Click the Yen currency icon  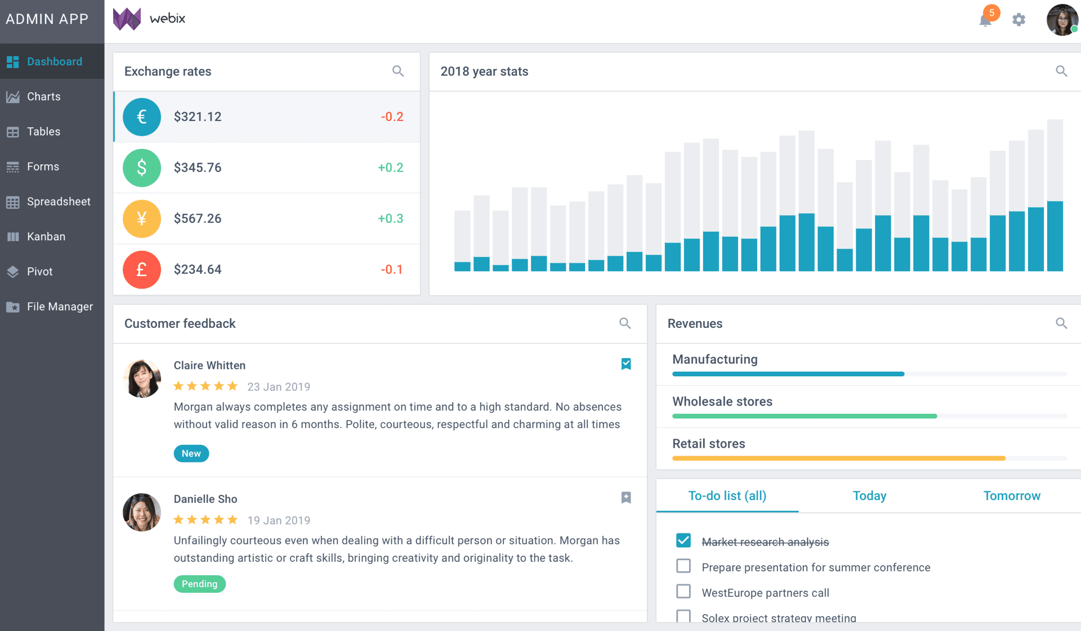click(x=142, y=219)
